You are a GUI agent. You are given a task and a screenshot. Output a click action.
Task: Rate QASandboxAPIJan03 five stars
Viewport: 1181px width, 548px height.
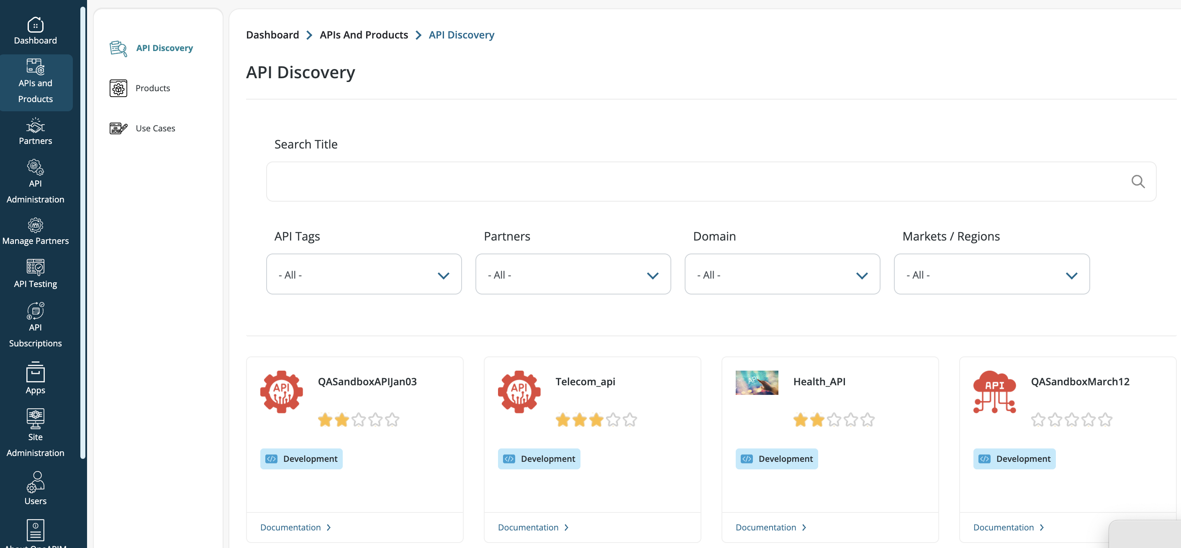[x=392, y=419]
